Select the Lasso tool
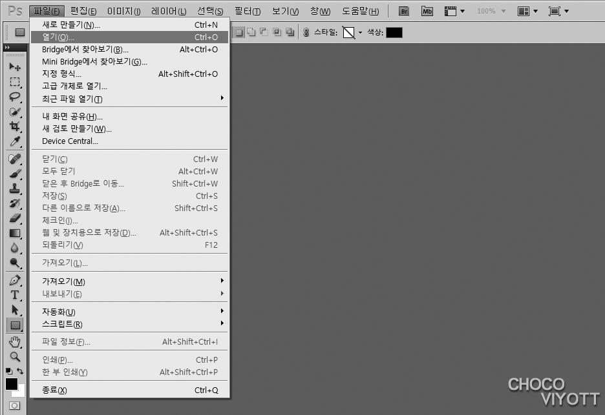 [x=14, y=97]
